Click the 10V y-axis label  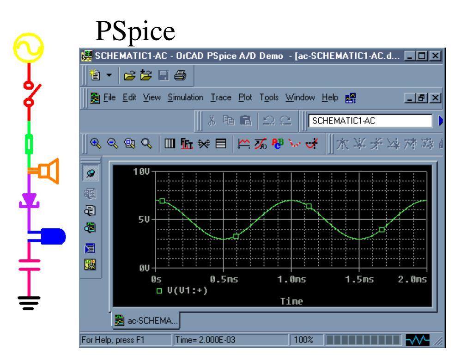[141, 172]
